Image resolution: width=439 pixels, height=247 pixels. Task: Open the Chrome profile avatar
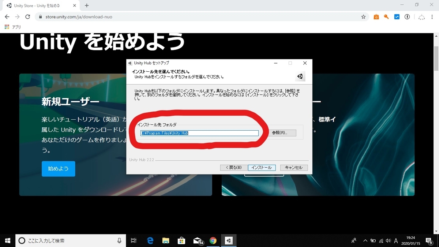(x=421, y=17)
